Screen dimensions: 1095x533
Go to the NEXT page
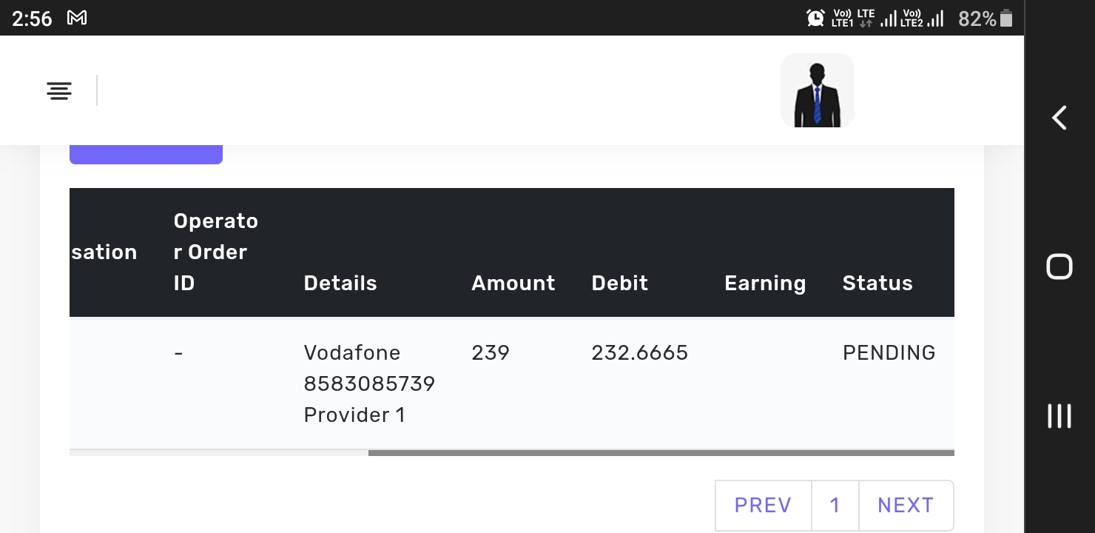[x=906, y=505]
